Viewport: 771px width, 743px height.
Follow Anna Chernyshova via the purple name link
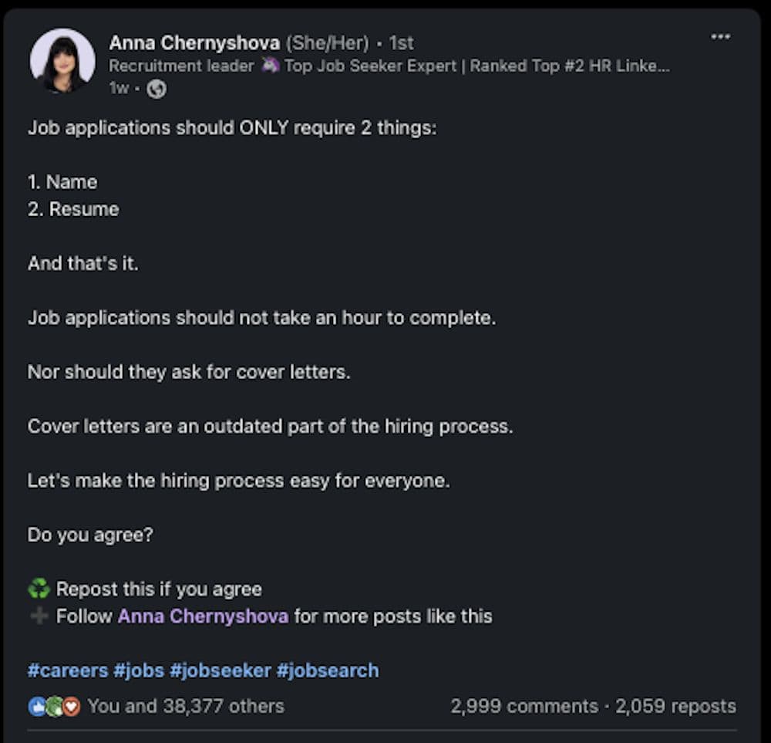click(203, 616)
